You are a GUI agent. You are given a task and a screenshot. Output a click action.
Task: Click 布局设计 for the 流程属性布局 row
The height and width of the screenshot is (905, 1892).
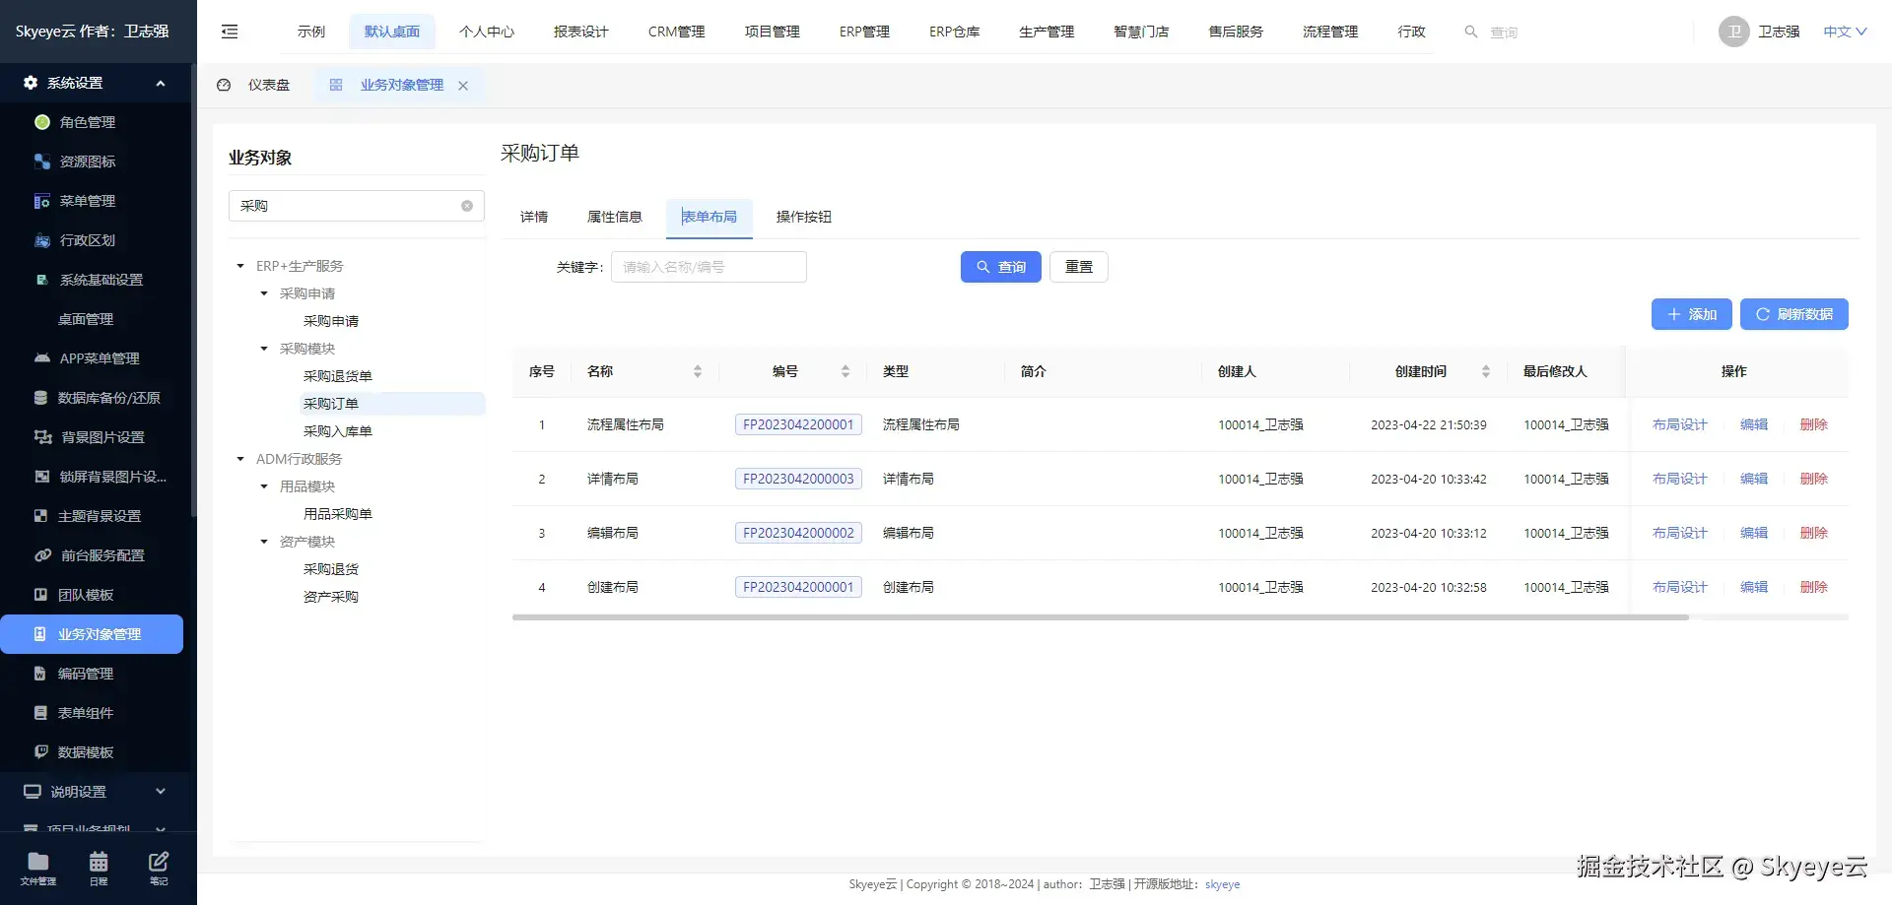pos(1679,424)
